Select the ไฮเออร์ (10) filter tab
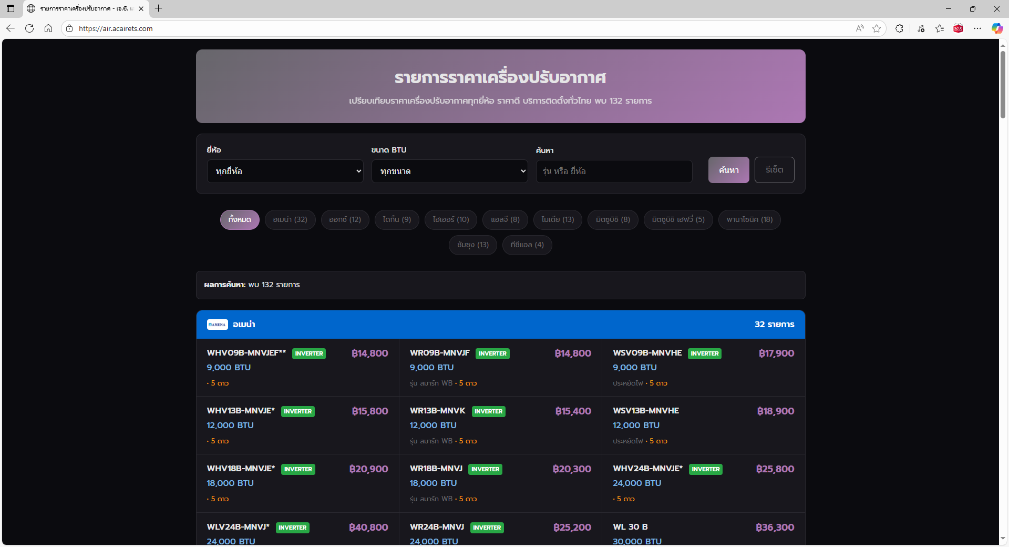The image size is (1009, 547). coord(451,220)
